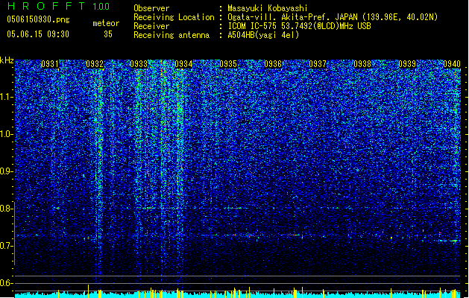Click the date stamp 05.06.15 09:30
Screen dimensions: 469x298
tap(38, 34)
